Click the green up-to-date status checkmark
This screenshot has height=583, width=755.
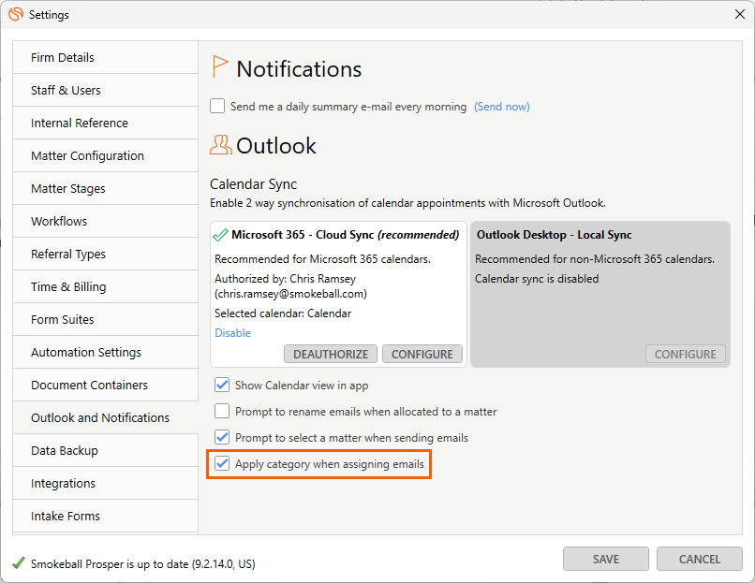(19, 563)
